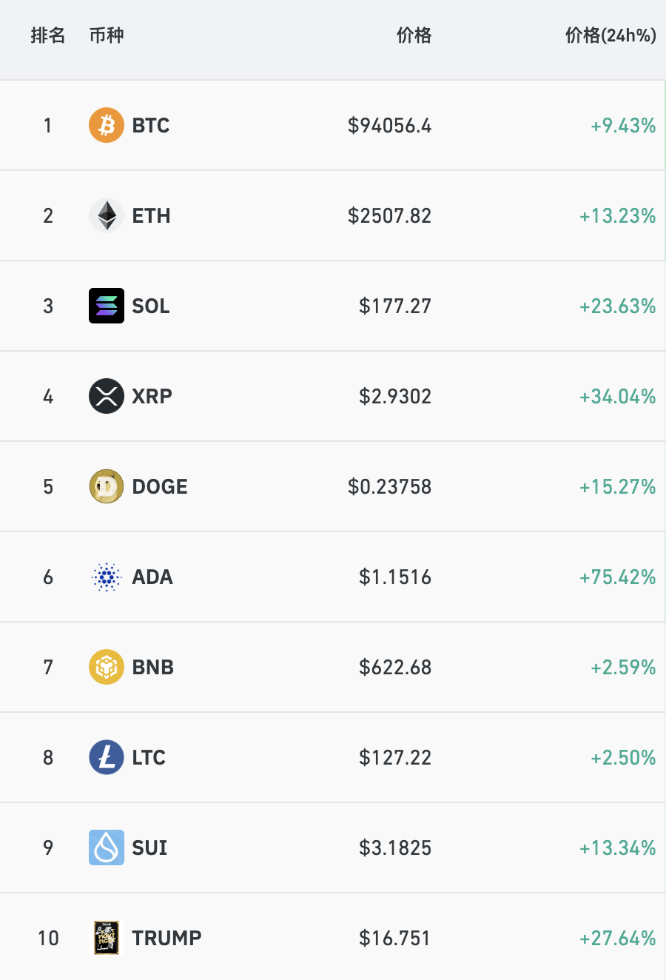Image resolution: width=666 pixels, height=980 pixels.
Task: Click the 币种 column header
Action: tap(107, 36)
